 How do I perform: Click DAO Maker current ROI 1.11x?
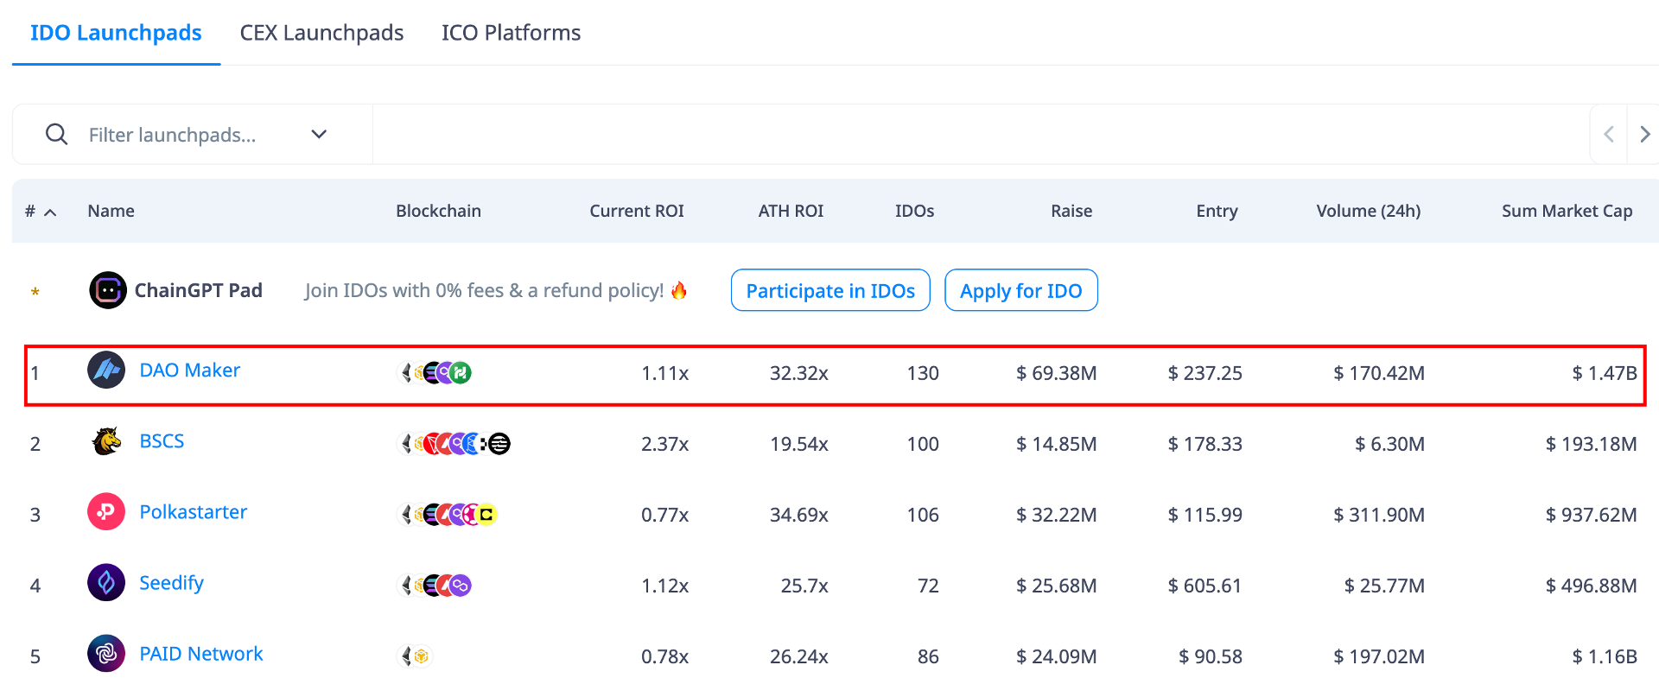click(x=665, y=373)
